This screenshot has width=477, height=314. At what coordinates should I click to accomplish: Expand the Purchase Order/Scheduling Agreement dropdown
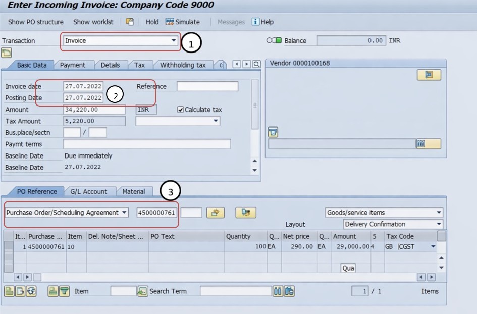pos(124,213)
